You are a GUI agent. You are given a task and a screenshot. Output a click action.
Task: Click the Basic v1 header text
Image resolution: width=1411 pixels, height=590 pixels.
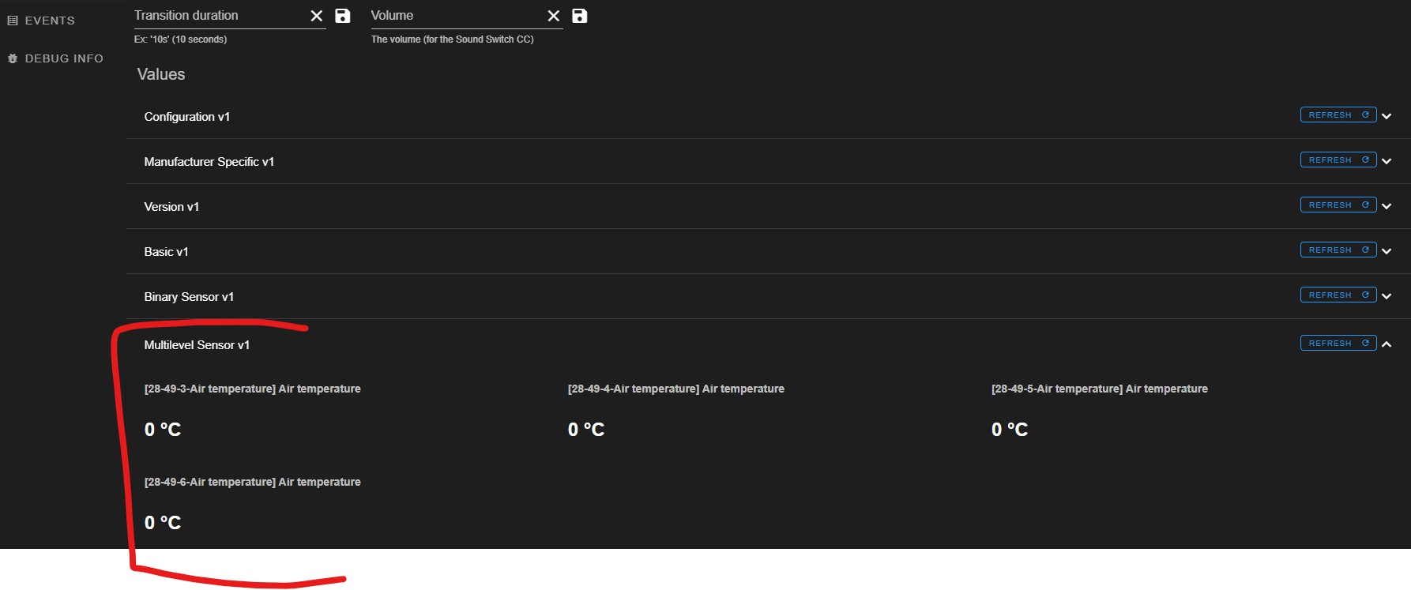[x=166, y=252]
